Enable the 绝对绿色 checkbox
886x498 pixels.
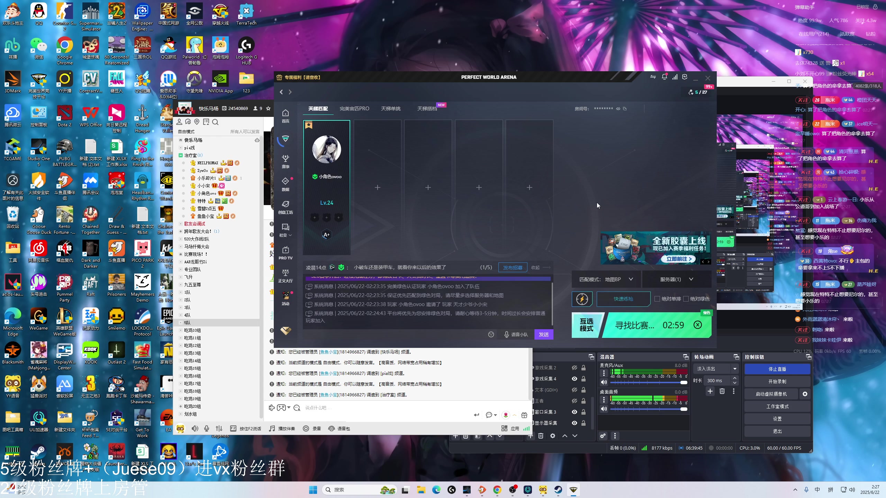tap(686, 299)
